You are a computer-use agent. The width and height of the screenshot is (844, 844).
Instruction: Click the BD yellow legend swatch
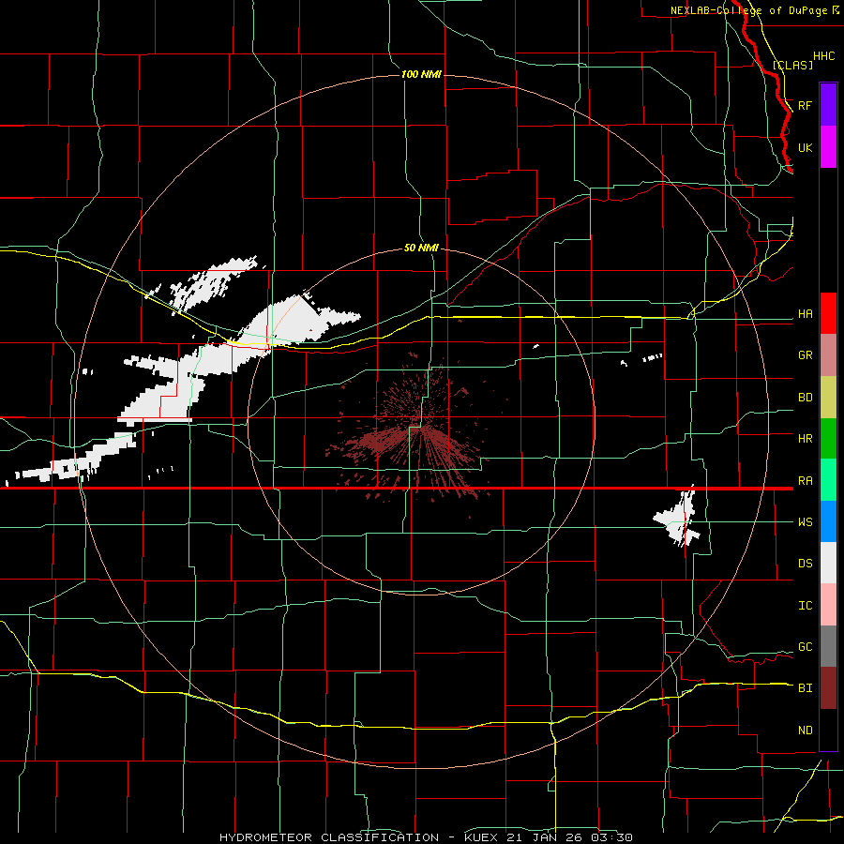[828, 397]
